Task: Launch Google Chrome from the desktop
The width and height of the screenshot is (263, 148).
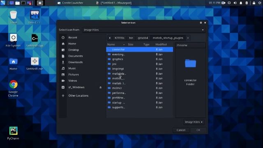Action: tap(14, 84)
